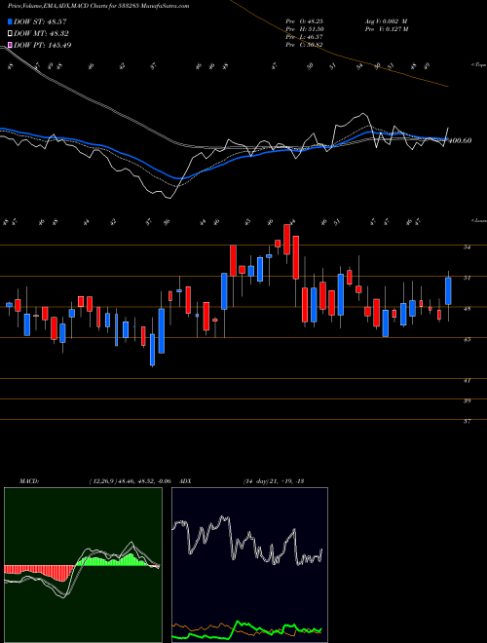Click the last blue candlestick on the right
The image size is (487, 643).
(448, 291)
